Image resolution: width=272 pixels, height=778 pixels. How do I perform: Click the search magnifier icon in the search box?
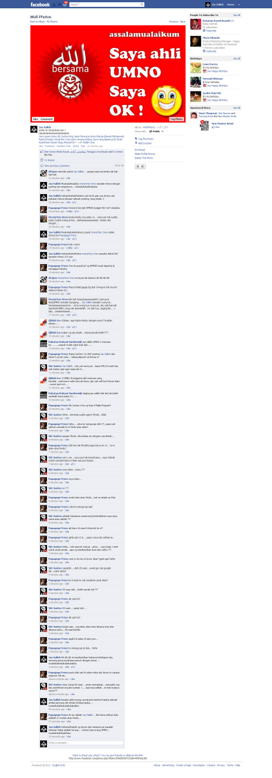[142, 4]
